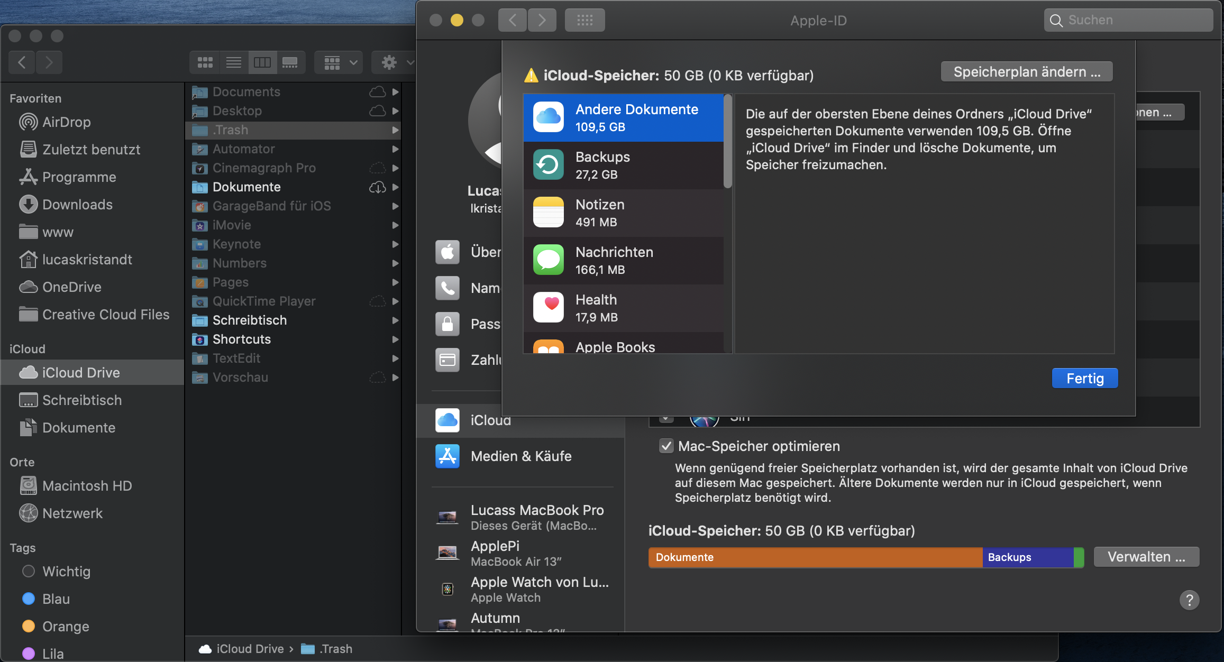Open Medien & Käufe preferences section
Screen dimensions: 1224x662
click(520, 456)
